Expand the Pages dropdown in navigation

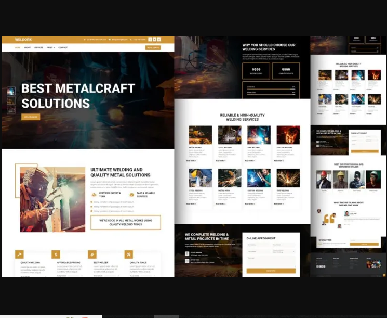pyautogui.click(x=50, y=48)
